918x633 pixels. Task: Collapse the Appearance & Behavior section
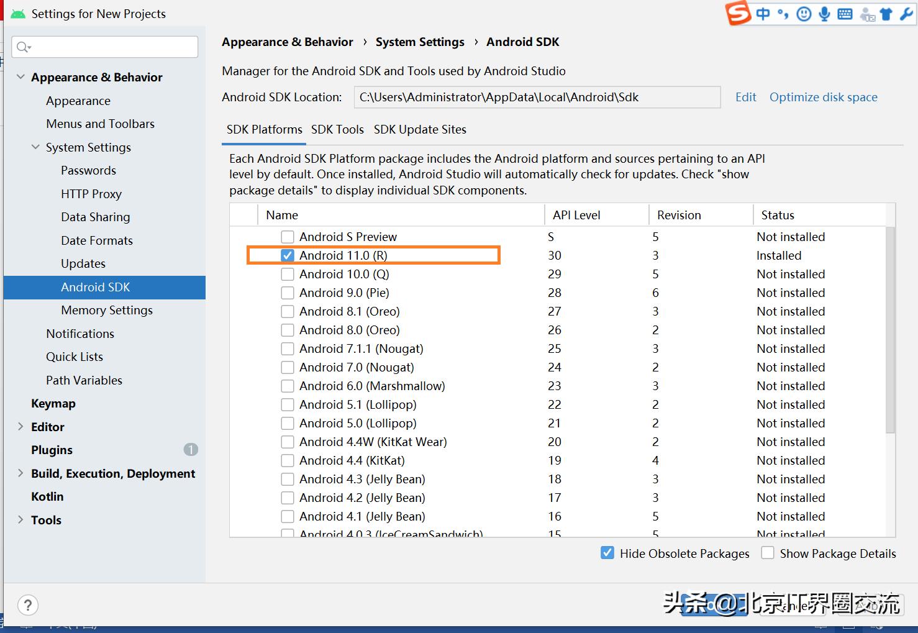point(20,77)
